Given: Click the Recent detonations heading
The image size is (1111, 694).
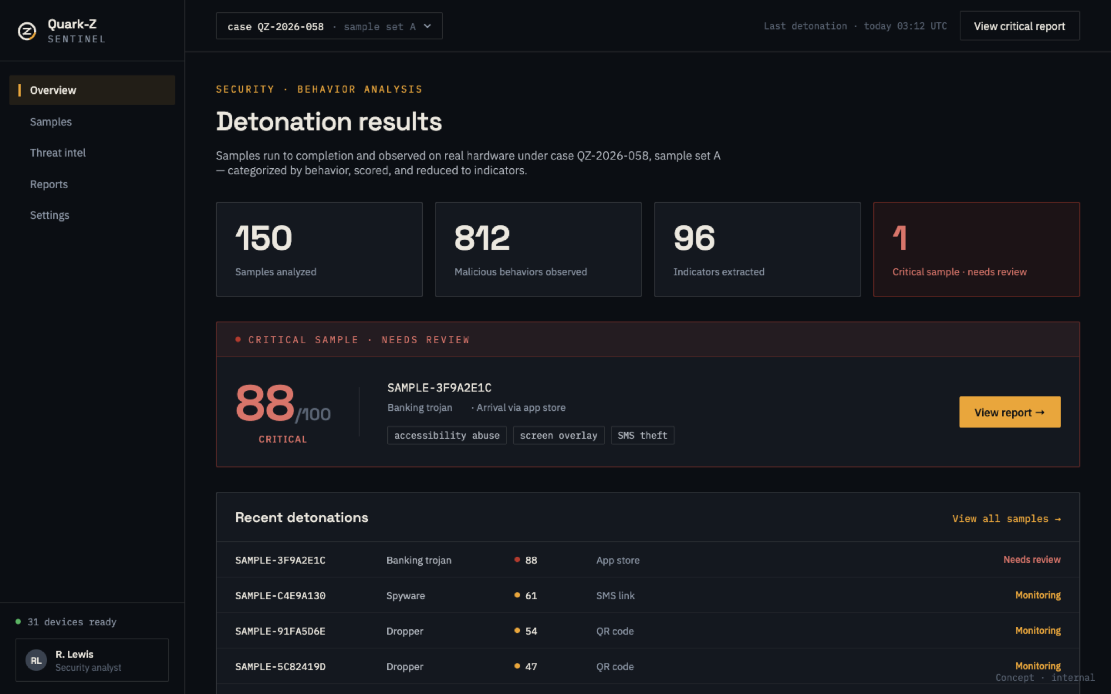Looking at the screenshot, I should point(302,517).
